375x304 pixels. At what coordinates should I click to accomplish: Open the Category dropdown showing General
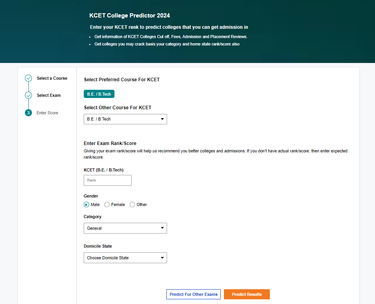[x=125, y=228]
